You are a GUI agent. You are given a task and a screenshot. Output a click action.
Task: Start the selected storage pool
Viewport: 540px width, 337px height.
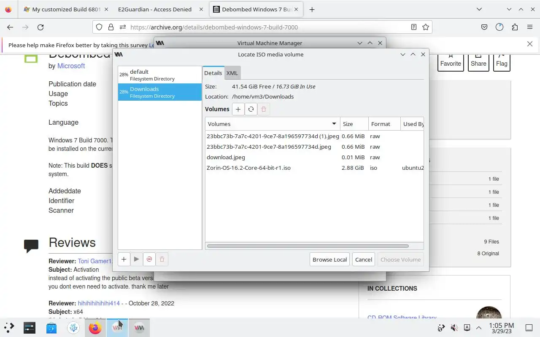(x=136, y=259)
